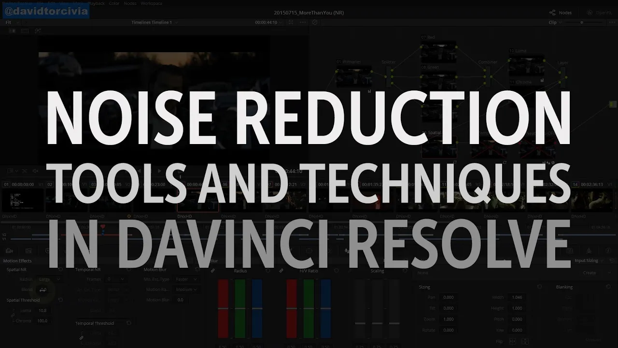Reset the Motion Blur settings
618x348 pixels.
tap(197, 270)
